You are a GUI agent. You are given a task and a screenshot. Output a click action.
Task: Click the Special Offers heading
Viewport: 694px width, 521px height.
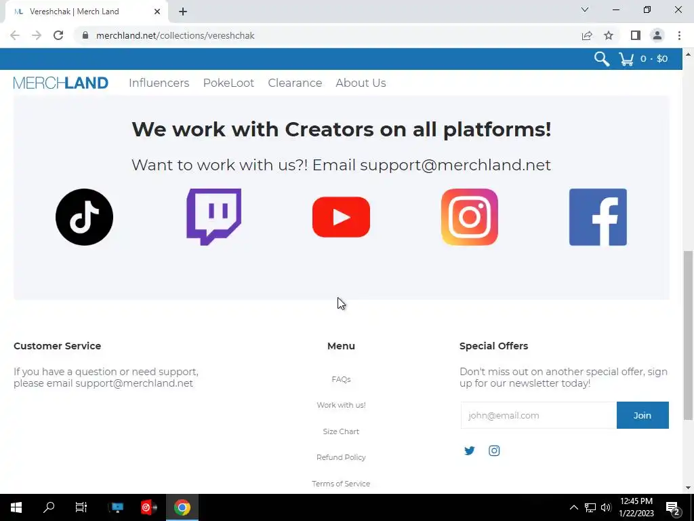(493, 346)
